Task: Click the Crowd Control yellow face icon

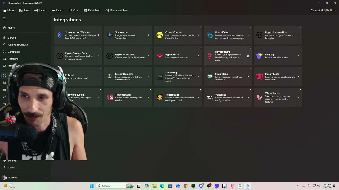Action: [159, 35]
